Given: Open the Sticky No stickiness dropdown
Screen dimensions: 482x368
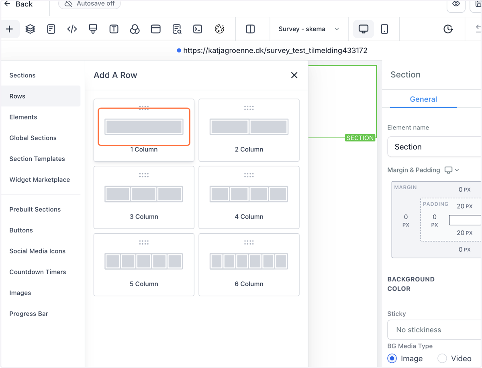Looking at the screenshot, I should (x=435, y=330).
